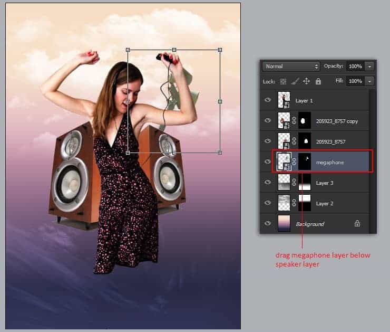Select the Layer 3 name

coord(324,183)
